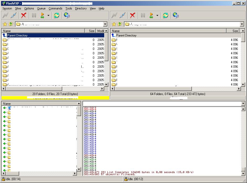Sort left pane by Size column header
This screenshot has height=183, width=247.
90,31
